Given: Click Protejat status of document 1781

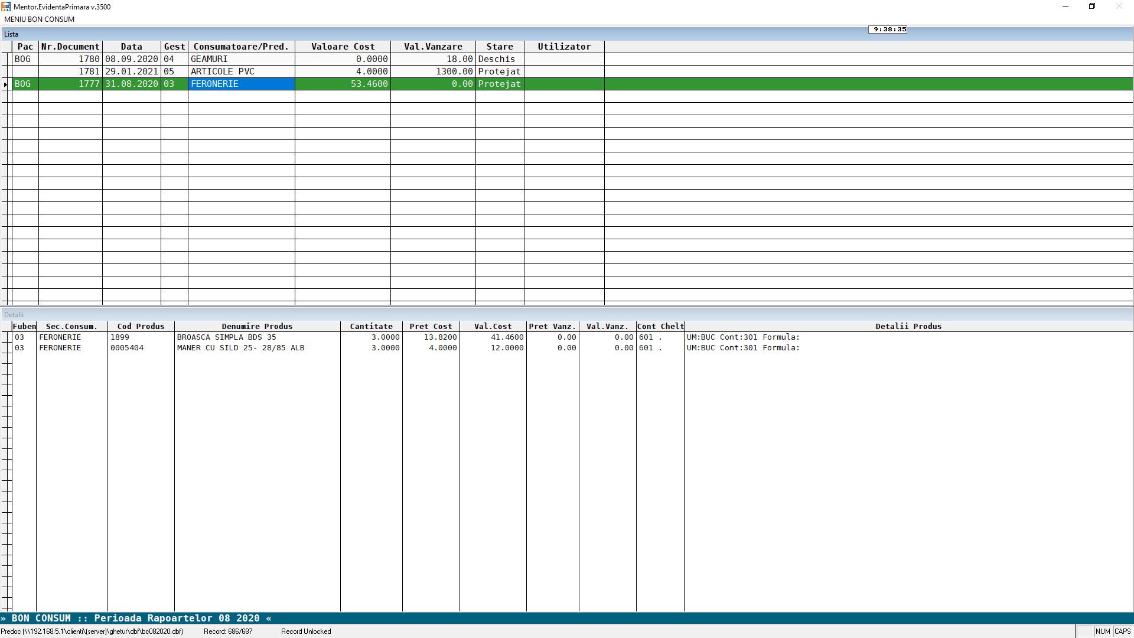Looking at the screenshot, I should tap(499, 71).
